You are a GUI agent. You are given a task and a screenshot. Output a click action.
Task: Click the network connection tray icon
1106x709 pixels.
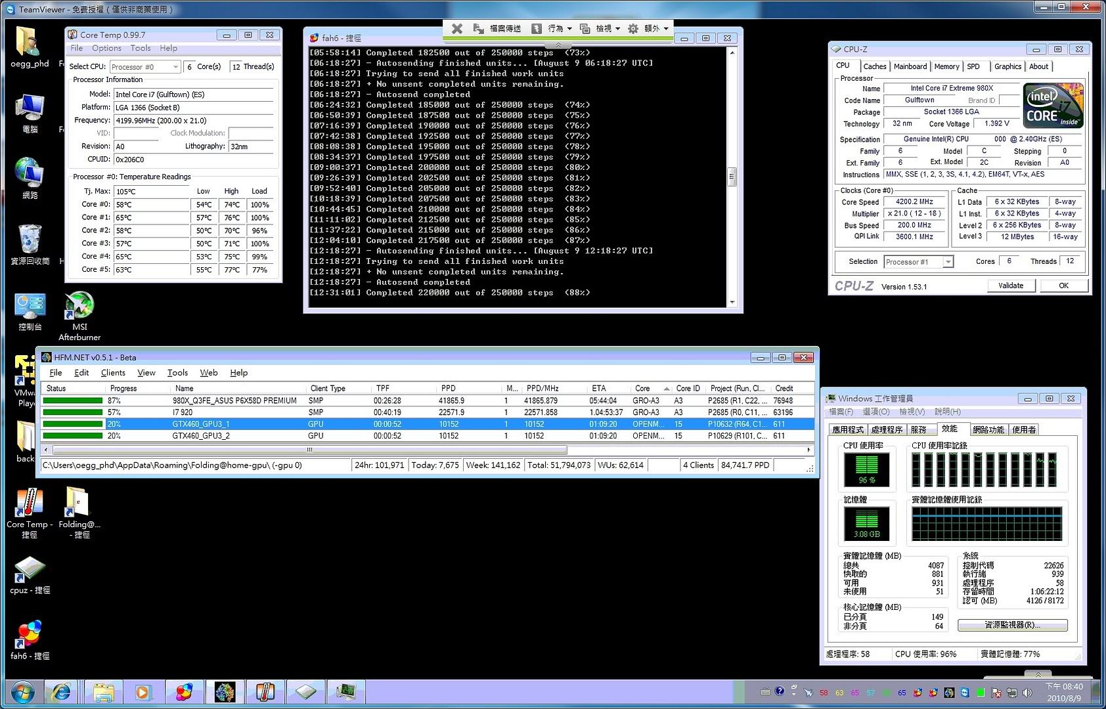[x=1012, y=693]
